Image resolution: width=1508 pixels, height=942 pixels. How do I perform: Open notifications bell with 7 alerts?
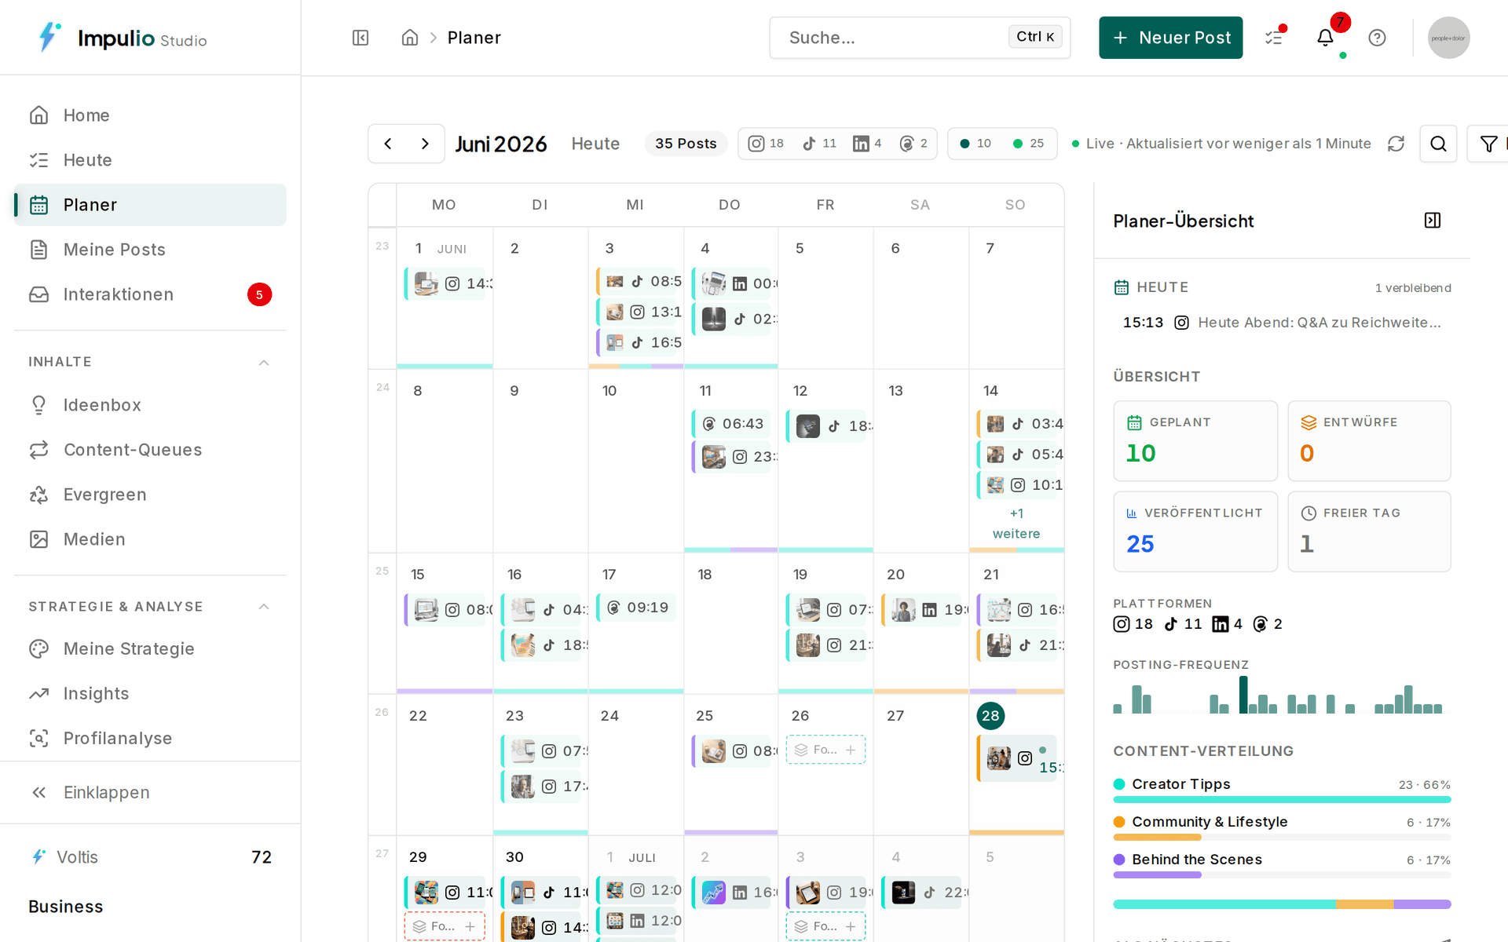coord(1326,38)
